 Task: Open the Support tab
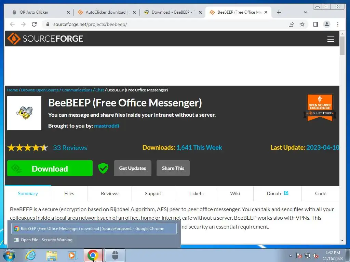(x=153, y=193)
